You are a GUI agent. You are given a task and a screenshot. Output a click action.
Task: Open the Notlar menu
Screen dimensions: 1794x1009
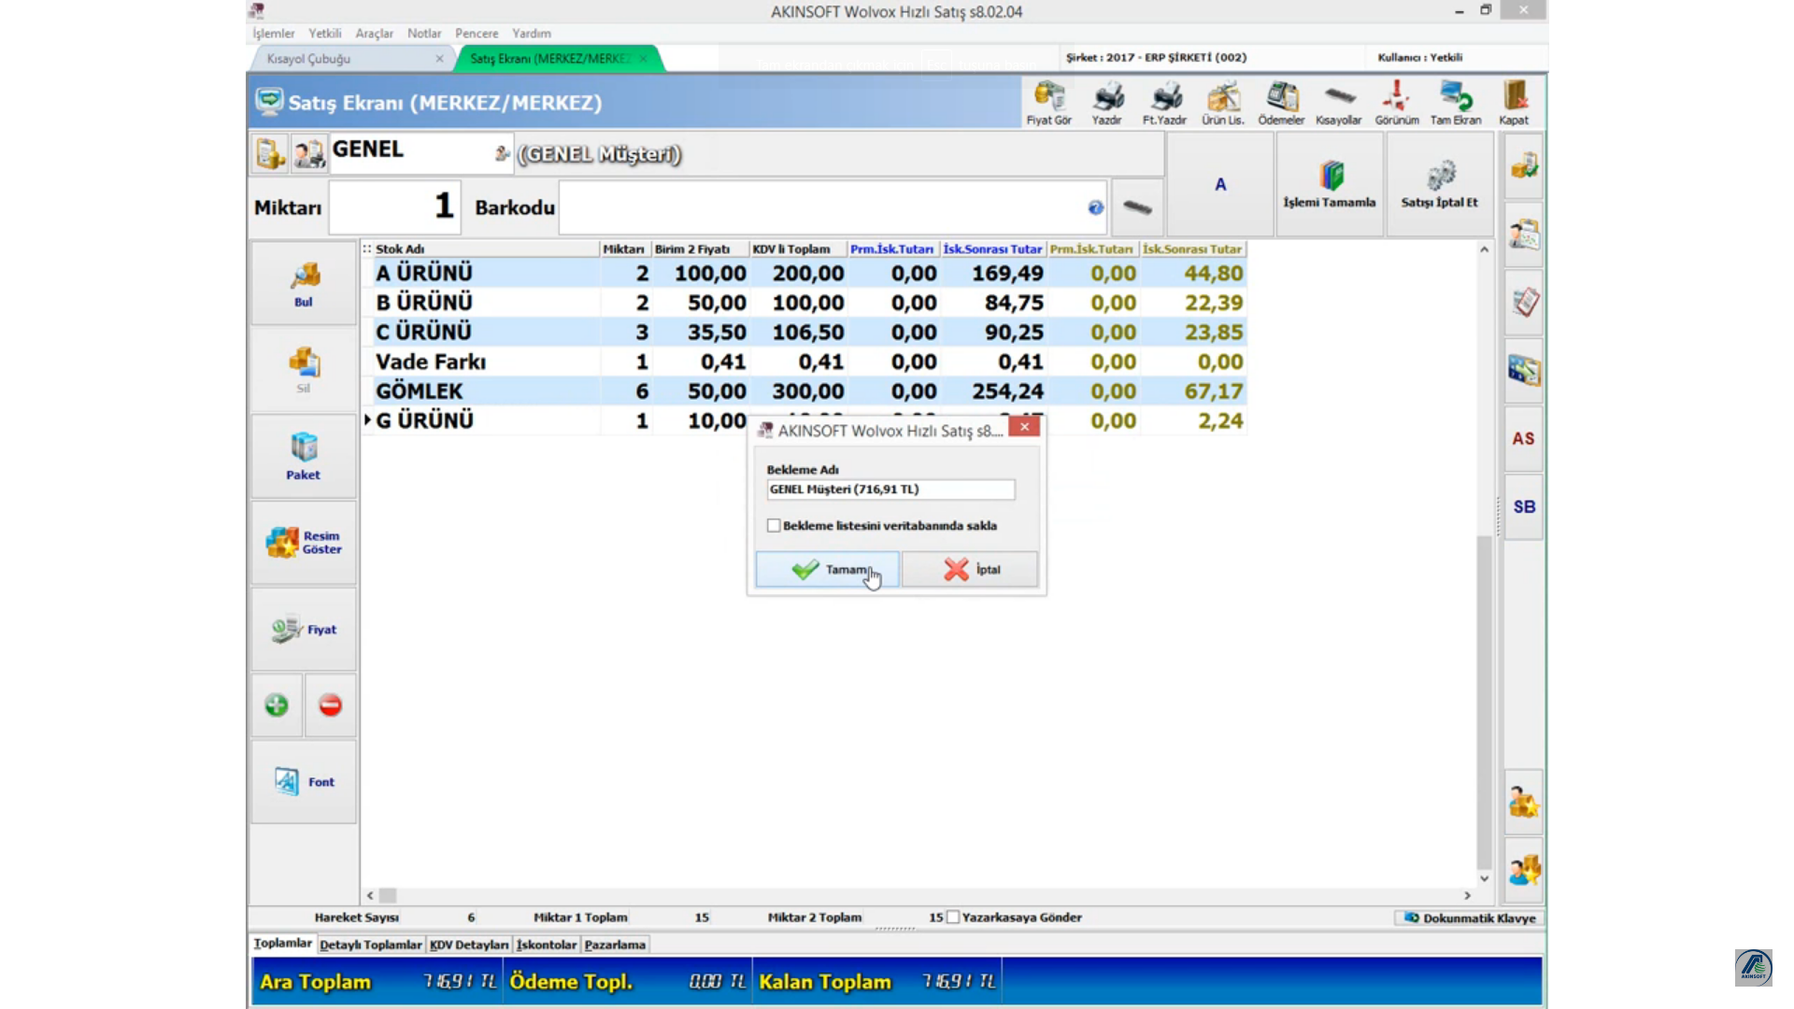[x=424, y=34]
